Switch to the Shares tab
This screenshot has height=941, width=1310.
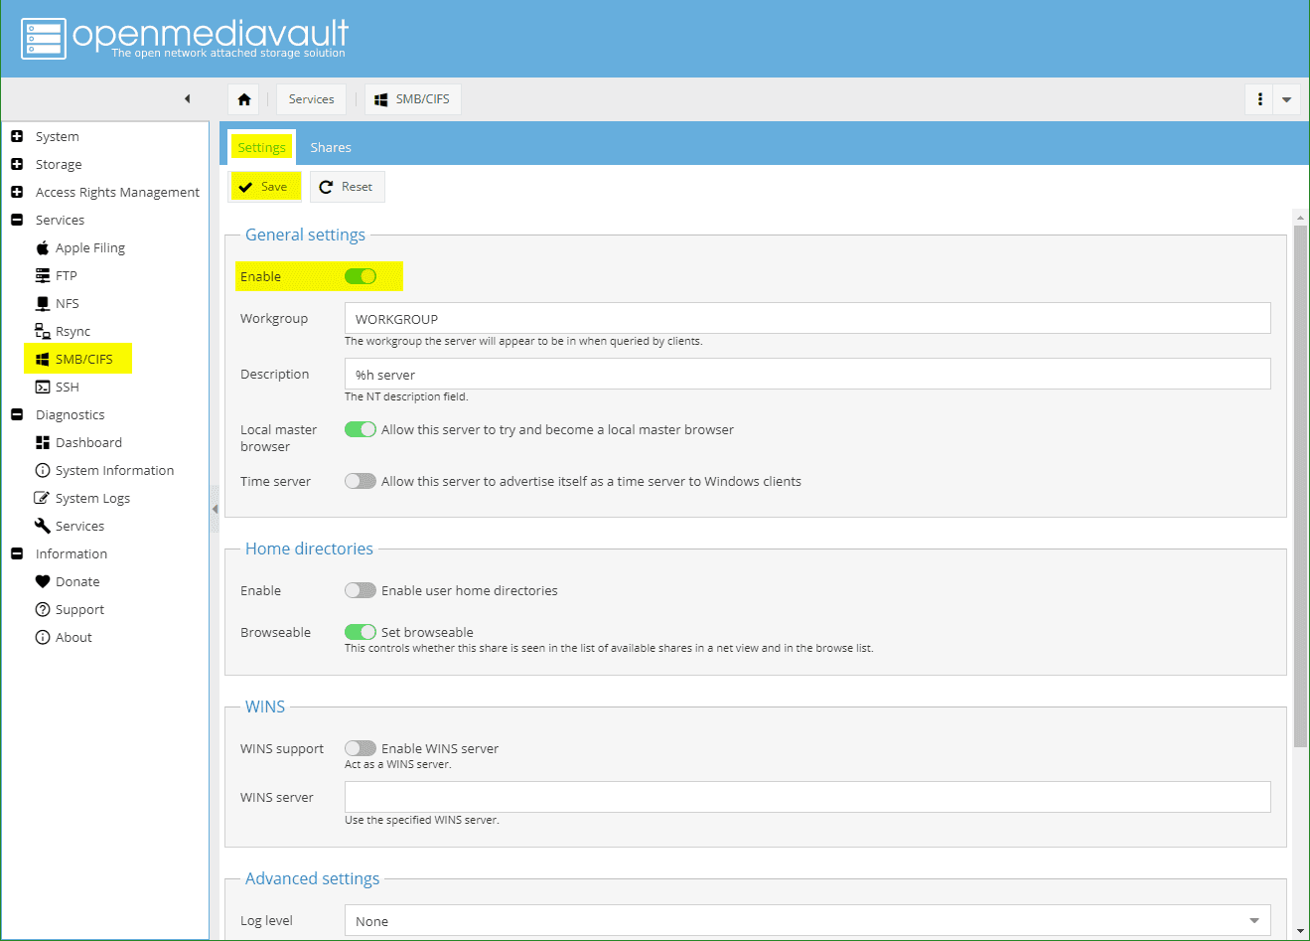(330, 147)
